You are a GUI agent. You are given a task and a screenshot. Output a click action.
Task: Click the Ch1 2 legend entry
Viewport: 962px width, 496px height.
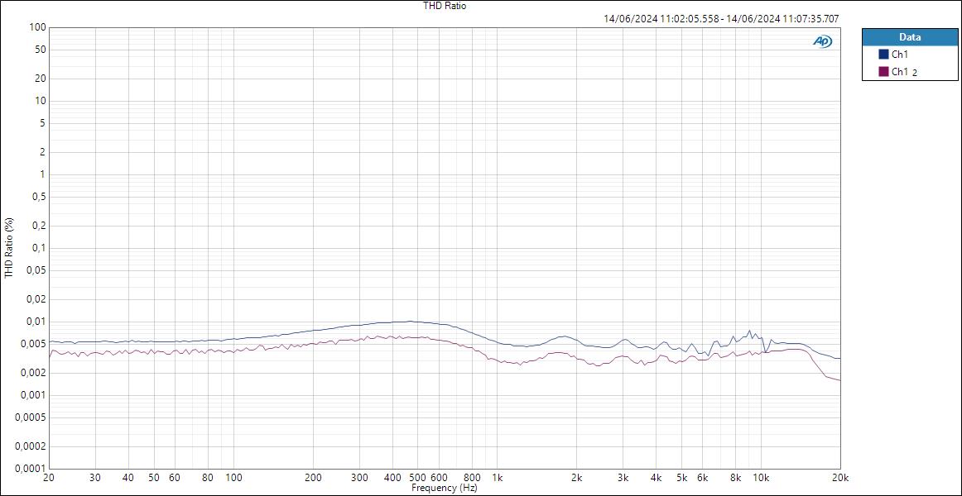(902, 70)
